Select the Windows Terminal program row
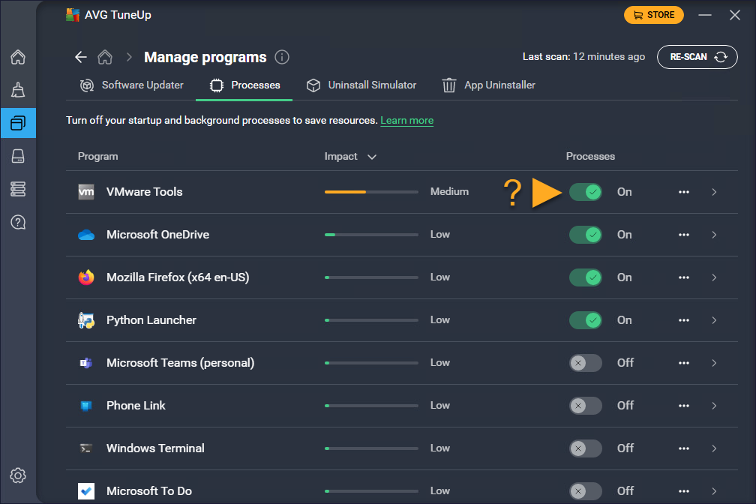Screen dimensions: 756x504 click(155, 448)
